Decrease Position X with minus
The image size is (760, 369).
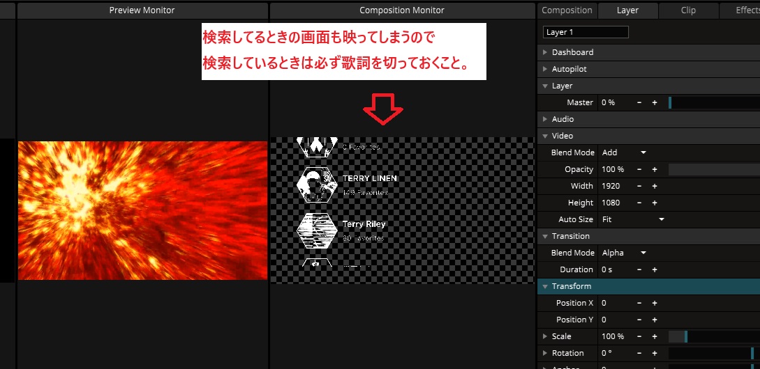point(639,303)
